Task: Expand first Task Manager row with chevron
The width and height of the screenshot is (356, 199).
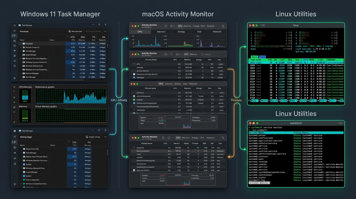Action: pos(21,51)
